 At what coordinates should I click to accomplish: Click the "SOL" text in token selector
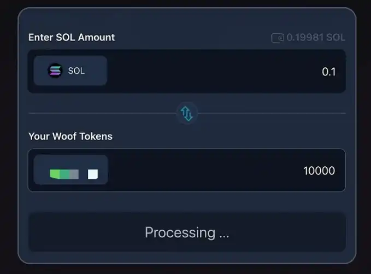pos(76,71)
